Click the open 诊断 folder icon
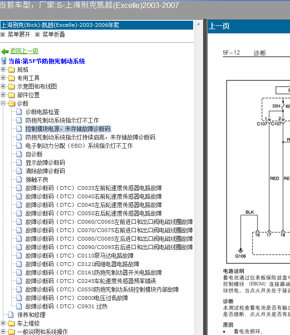 tap(12, 104)
